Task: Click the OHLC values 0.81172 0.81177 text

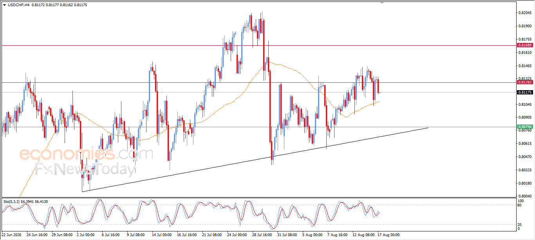Action: tap(45, 5)
